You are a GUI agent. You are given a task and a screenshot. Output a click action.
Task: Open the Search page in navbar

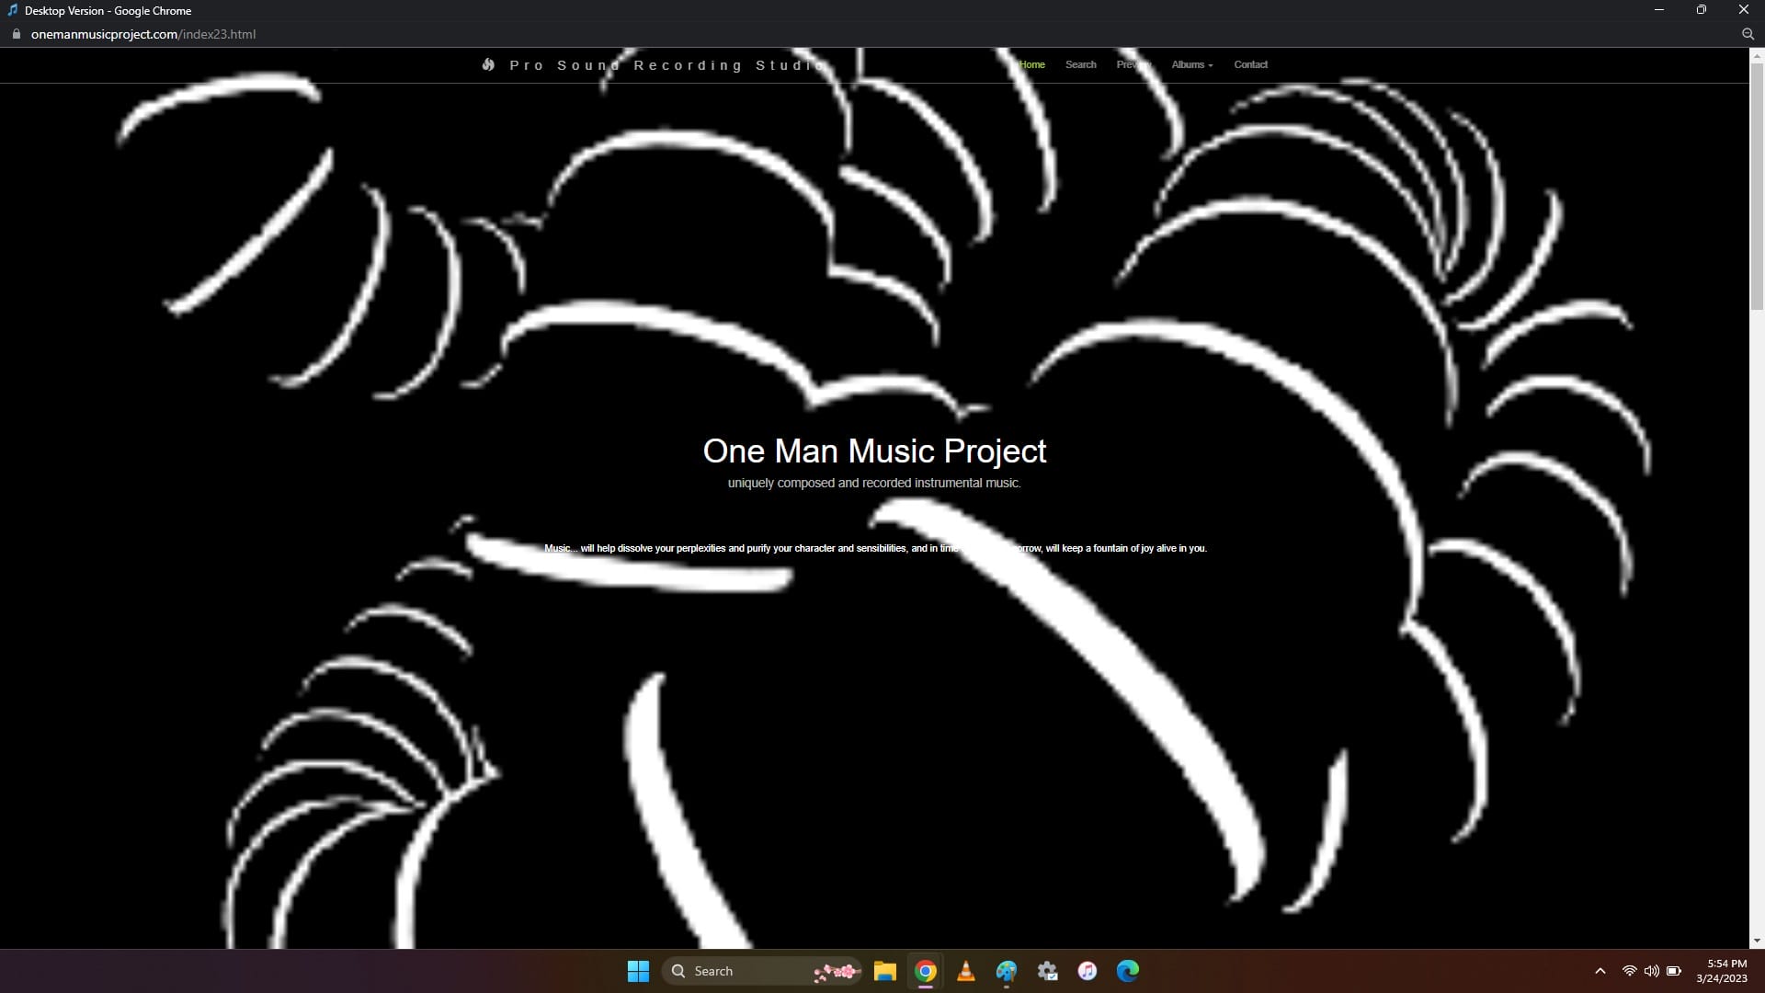coord(1080,64)
